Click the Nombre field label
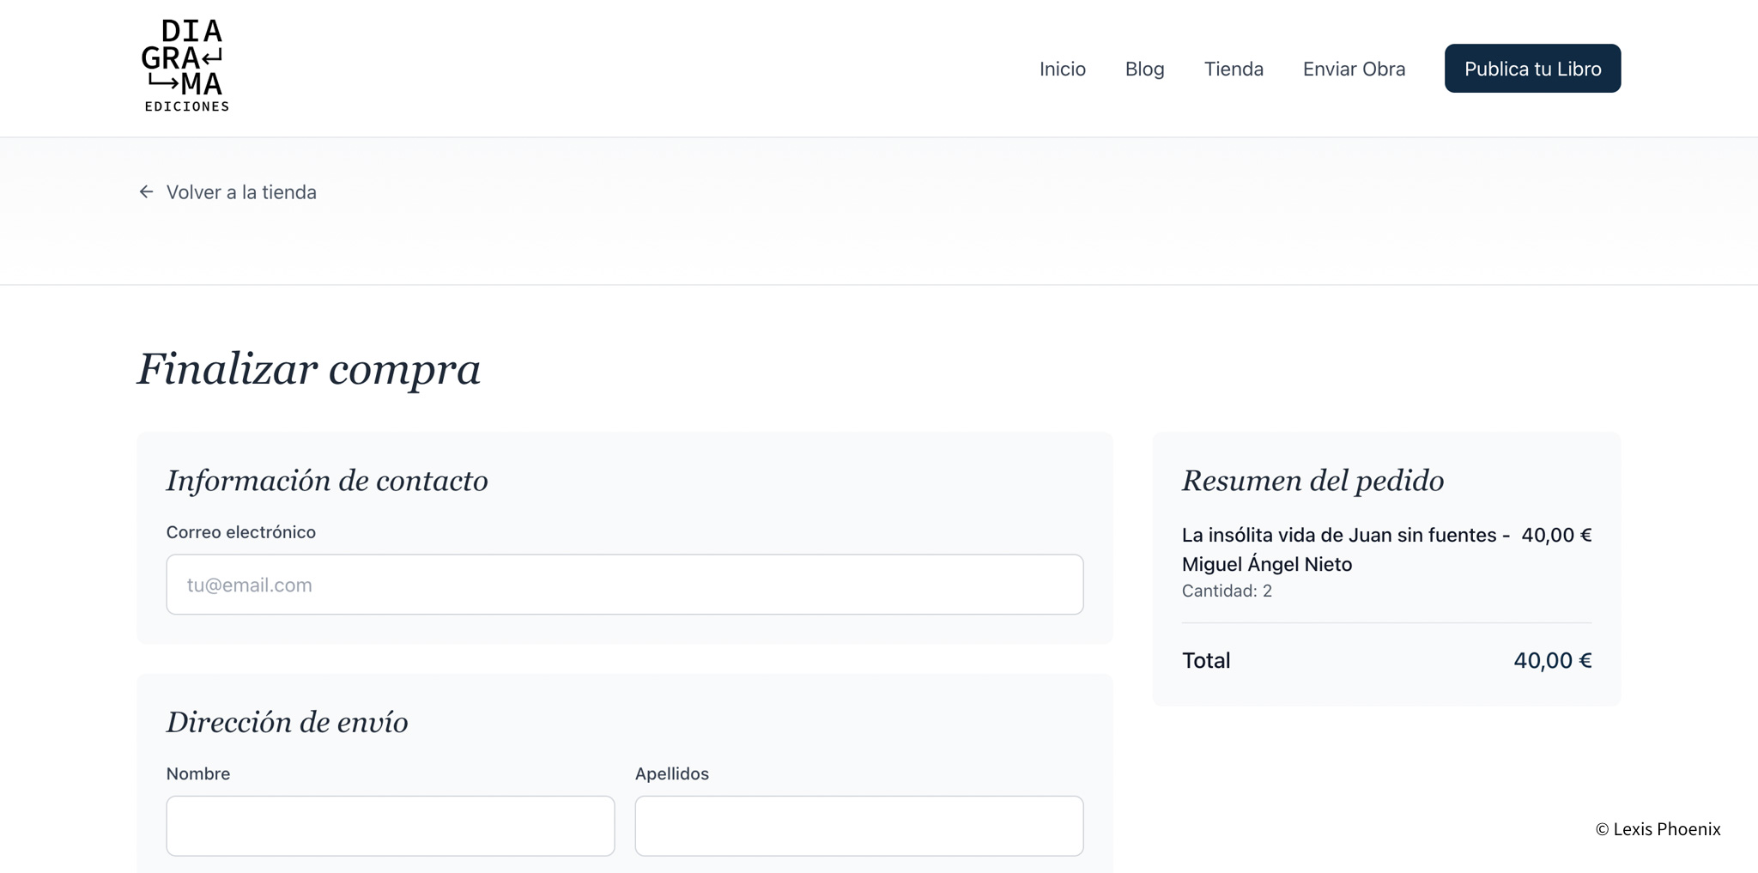 coord(198,773)
